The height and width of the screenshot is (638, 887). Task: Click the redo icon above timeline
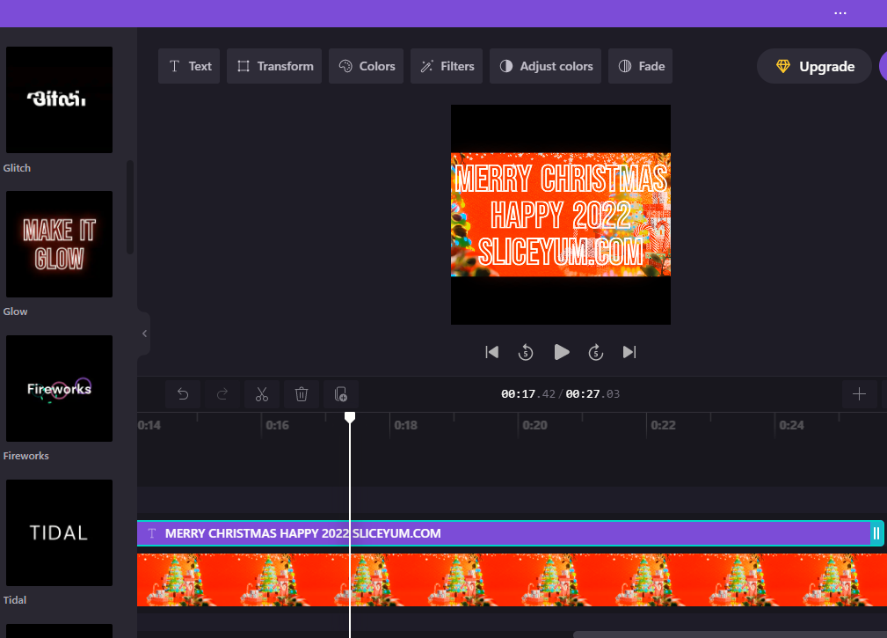pos(222,394)
